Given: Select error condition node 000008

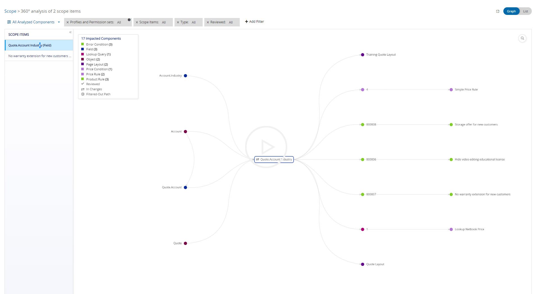Looking at the screenshot, I should [x=363, y=125].
